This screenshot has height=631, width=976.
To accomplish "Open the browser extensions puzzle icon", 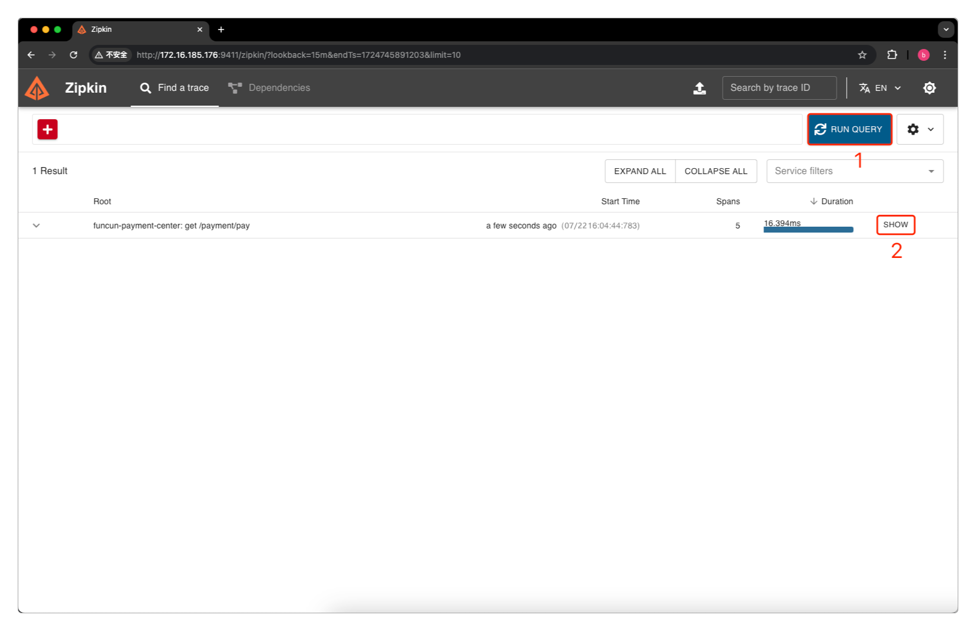I will (892, 55).
